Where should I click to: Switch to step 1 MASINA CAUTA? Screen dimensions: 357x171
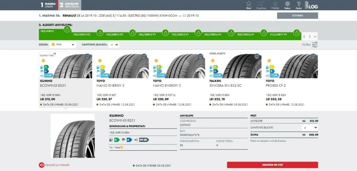(x=48, y=5)
